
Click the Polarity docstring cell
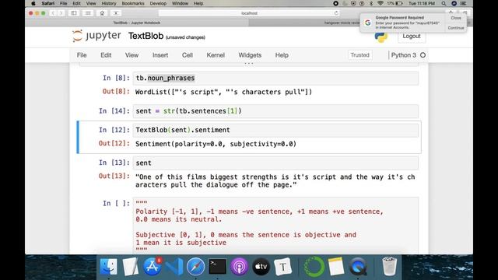275,225
